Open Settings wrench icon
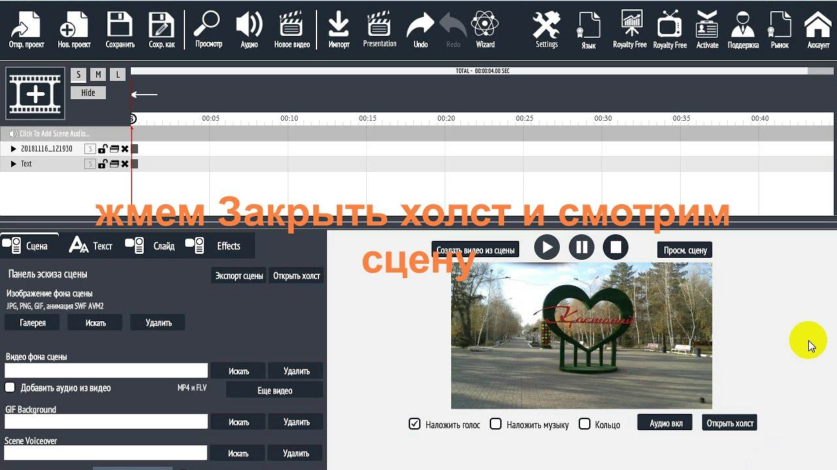The image size is (837, 470). click(x=547, y=30)
